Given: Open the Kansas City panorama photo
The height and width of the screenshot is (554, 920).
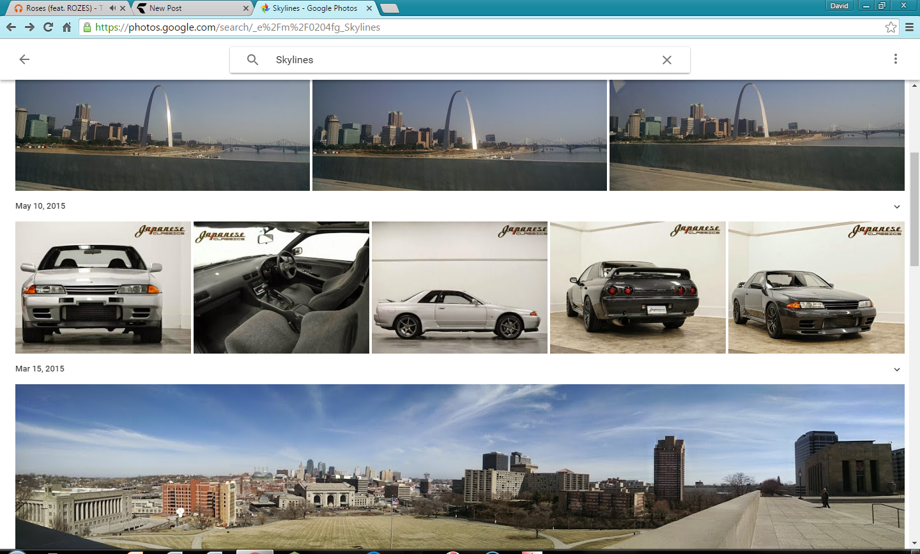Looking at the screenshot, I should pos(460,466).
